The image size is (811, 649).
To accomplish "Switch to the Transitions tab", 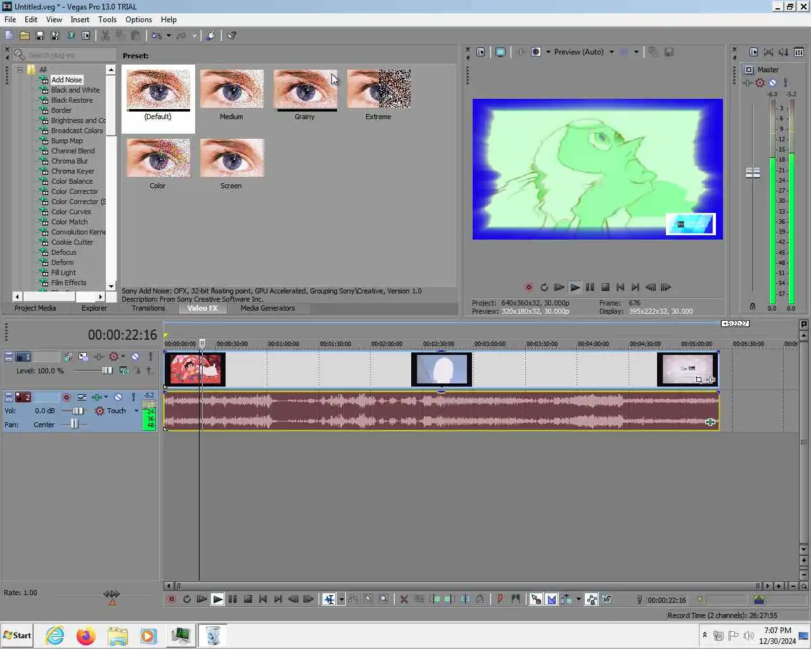I will (x=148, y=308).
